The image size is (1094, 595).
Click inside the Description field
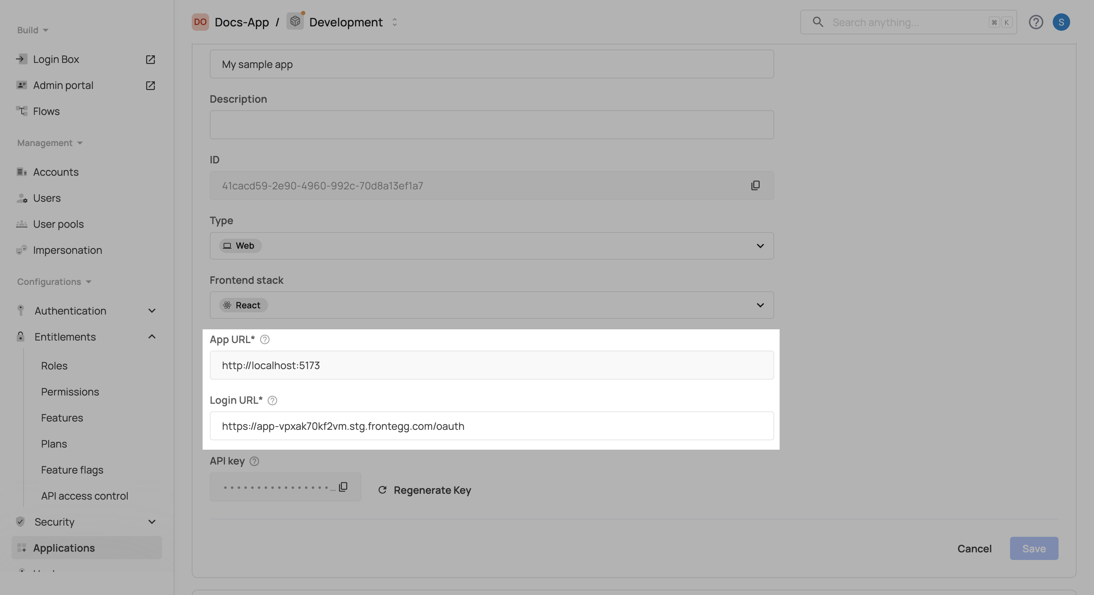(x=491, y=124)
